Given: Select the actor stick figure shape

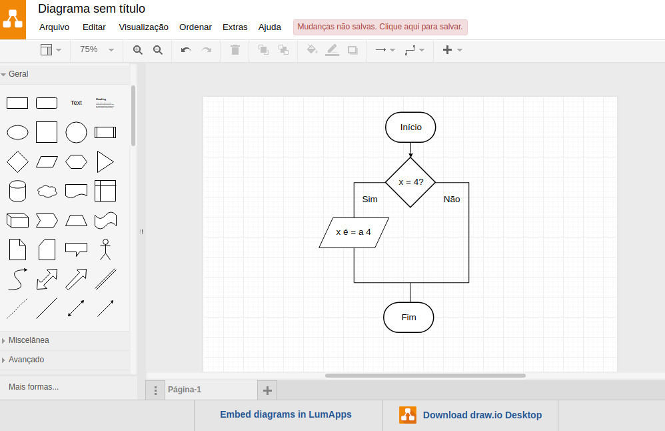Looking at the screenshot, I should [105, 250].
